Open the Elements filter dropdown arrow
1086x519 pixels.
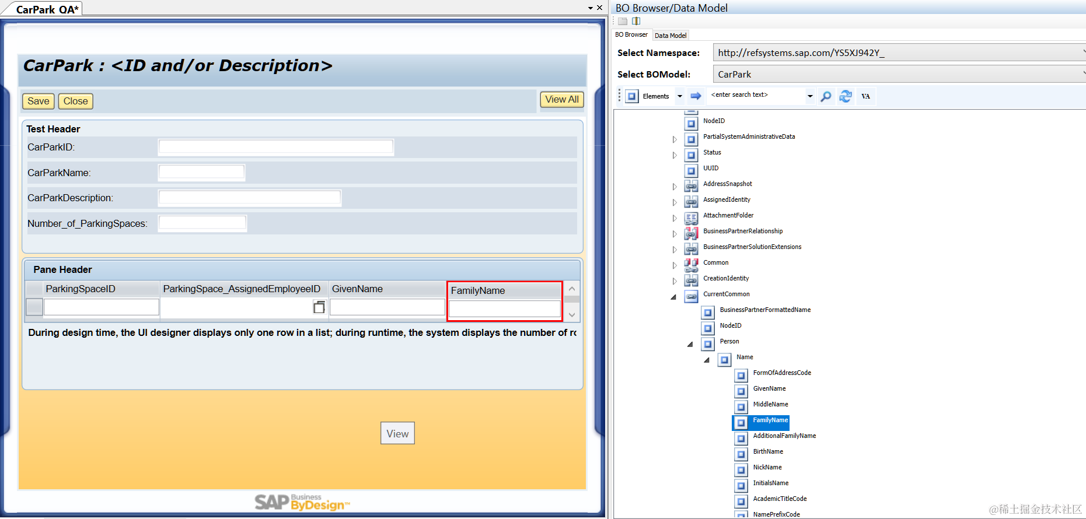tap(680, 96)
